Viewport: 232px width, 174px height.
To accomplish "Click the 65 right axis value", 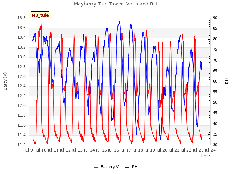I will (x=215, y=71).
